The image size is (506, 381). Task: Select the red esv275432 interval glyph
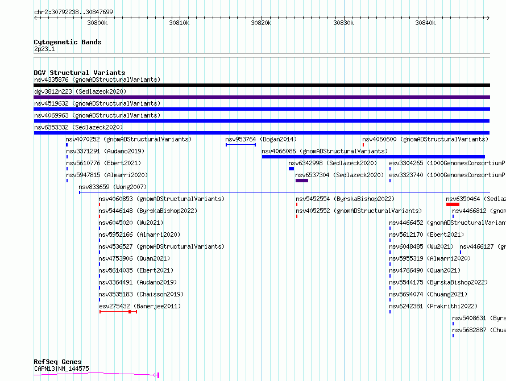118,312
